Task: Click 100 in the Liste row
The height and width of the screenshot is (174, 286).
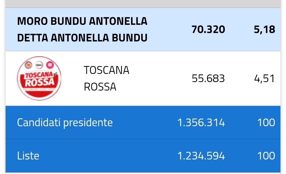Action: [266, 156]
